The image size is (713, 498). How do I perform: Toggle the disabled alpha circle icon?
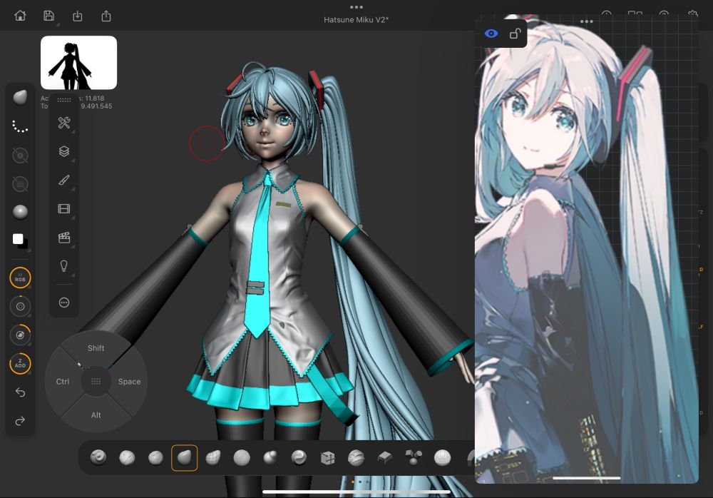coord(20,156)
